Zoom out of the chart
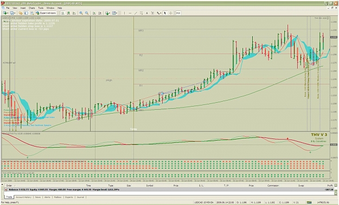 (87, 13)
